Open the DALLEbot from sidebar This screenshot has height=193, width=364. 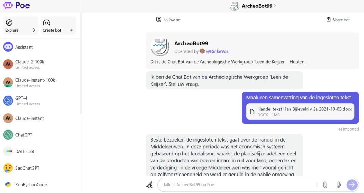25,151
